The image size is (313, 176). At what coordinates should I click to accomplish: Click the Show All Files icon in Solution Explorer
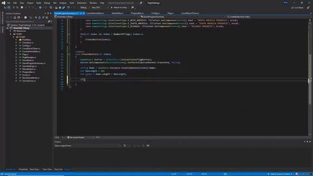point(47,18)
